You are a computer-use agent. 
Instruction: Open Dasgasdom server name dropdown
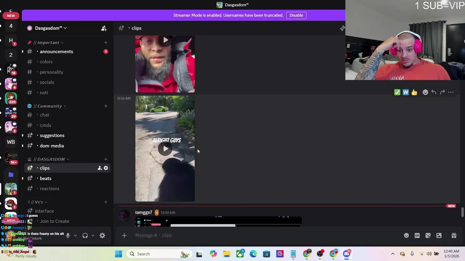click(50, 28)
